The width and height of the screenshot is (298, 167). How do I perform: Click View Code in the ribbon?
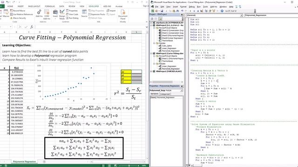pos(72,14)
